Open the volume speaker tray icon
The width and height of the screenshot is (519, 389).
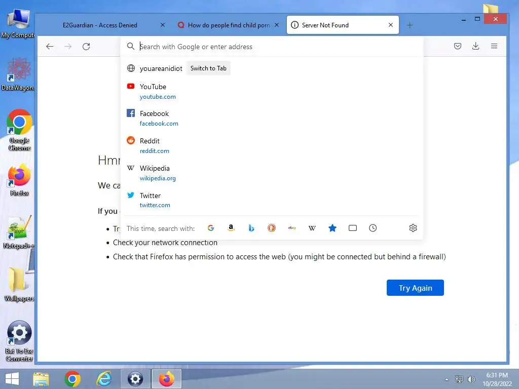tap(471, 379)
